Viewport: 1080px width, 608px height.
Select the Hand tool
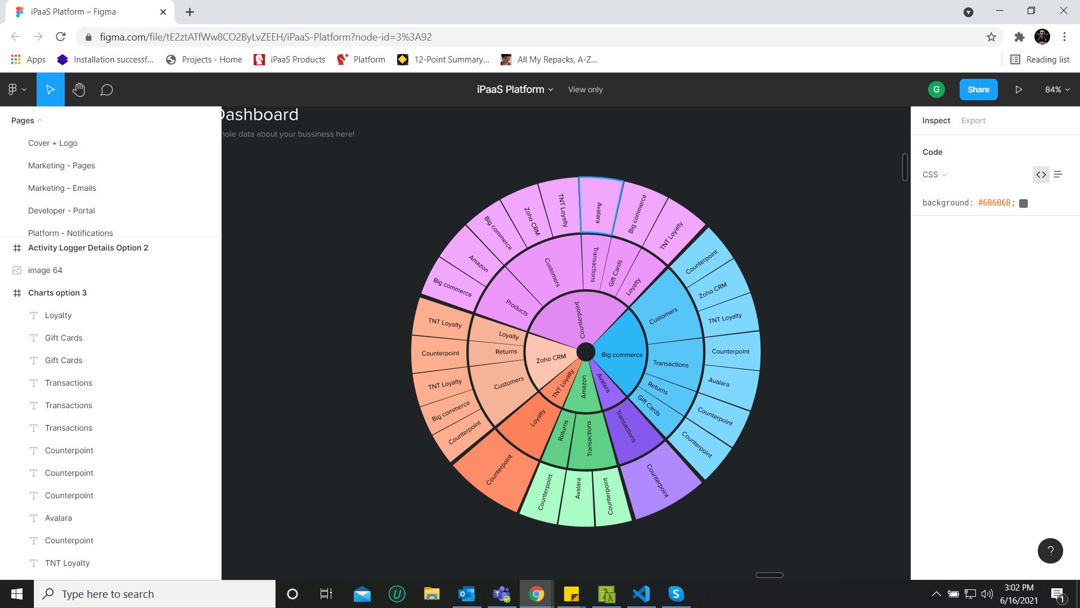(79, 90)
